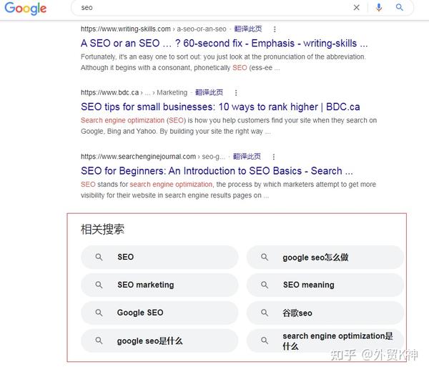Click the bdc.ca Marketing URL breadcrumb
The width and height of the screenshot is (429, 372).
point(134,93)
